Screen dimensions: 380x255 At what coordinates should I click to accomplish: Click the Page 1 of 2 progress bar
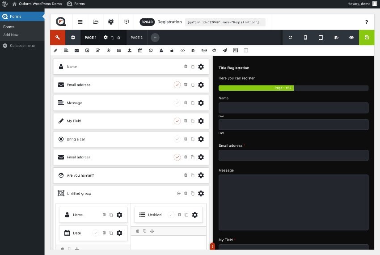[293, 88]
